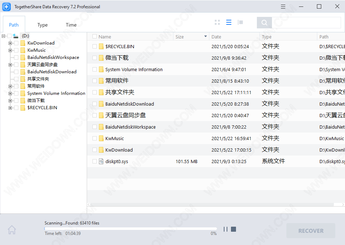Collapse the D: drive tree node
The image size is (345, 245).
coord(3,36)
